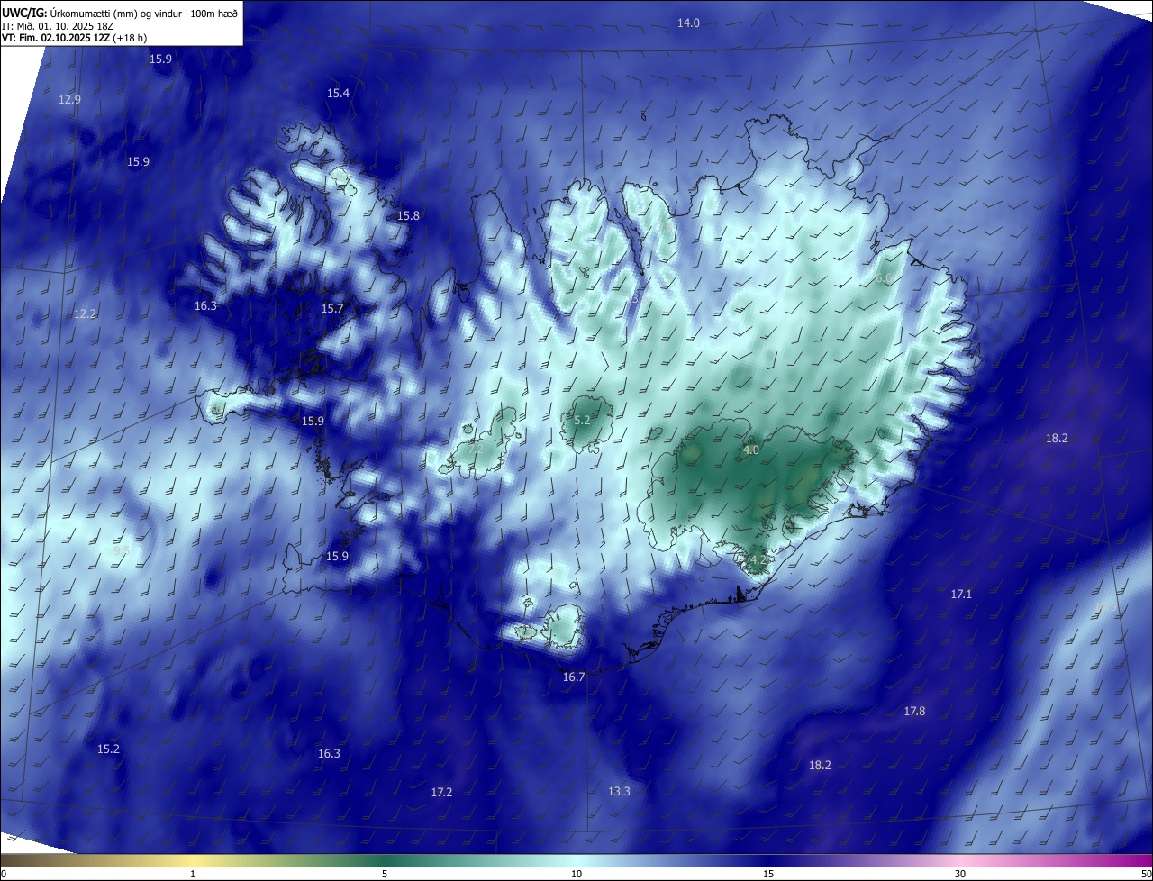
Task: Click the 12.9 value on the map
Action: pyautogui.click(x=69, y=99)
